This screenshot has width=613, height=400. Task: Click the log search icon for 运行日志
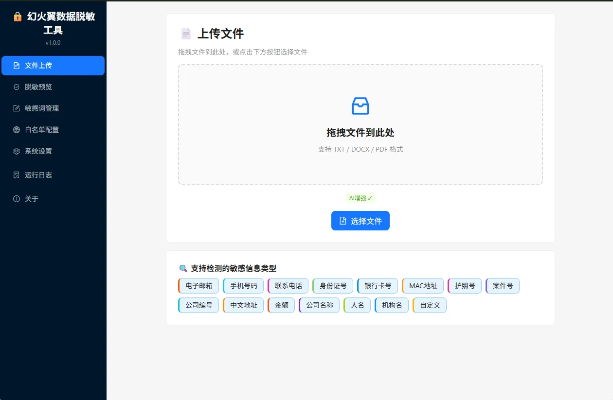point(17,175)
